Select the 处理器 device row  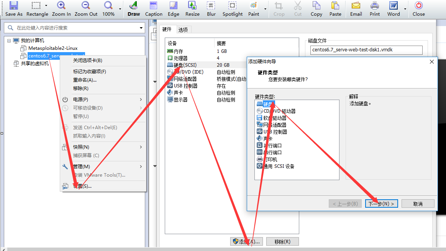pos(232,58)
